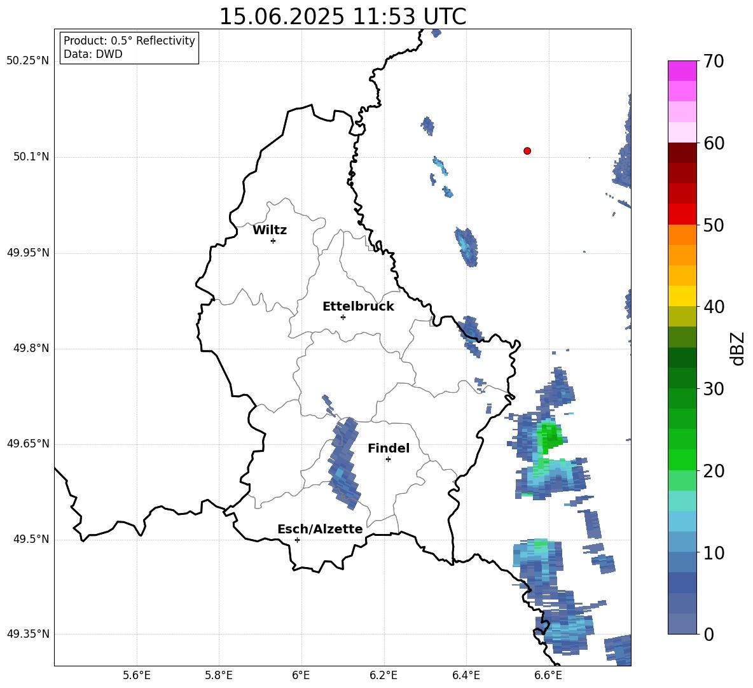Click the dBZ colorbar axis label

(738, 348)
